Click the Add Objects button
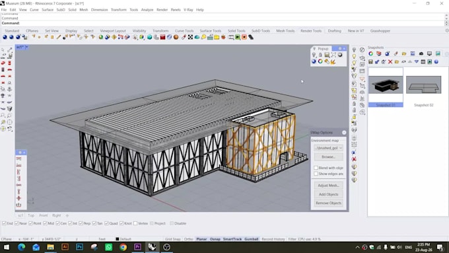The image size is (449, 253). pos(328,194)
